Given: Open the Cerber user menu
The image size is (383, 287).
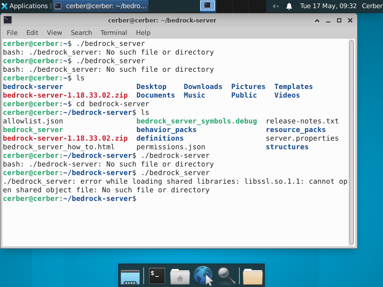Looking at the screenshot, I should pyautogui.click(x=372, y=6).
